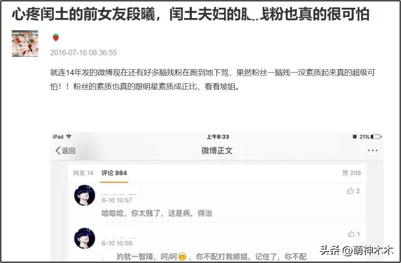This screenshot has height=263, width=401.
Task: Click the smiley emoji in the comment
Action: click(x=182, y=256)
